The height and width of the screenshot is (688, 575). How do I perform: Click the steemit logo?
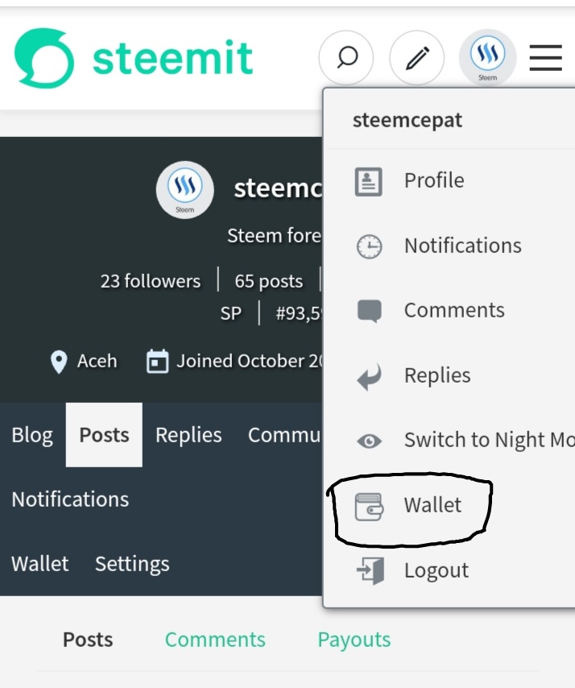point(134,58)
